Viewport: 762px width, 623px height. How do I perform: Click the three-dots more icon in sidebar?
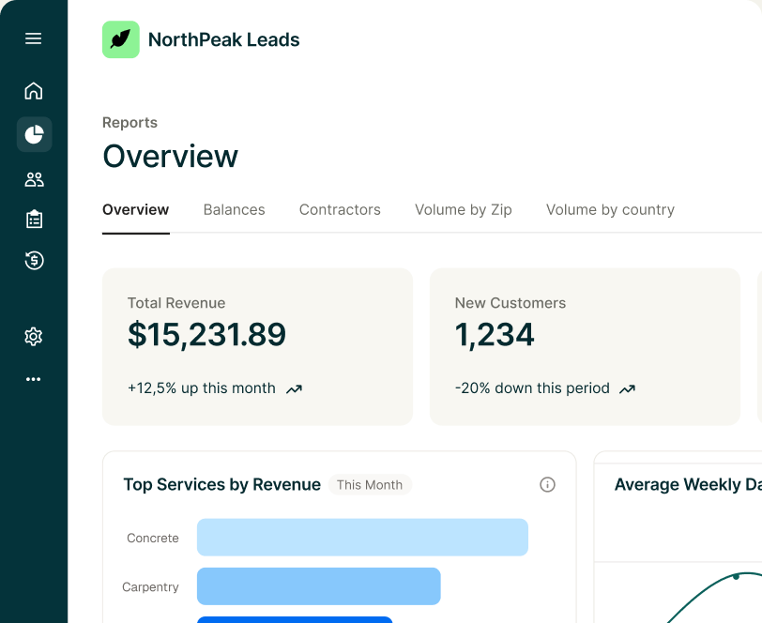click(x=34, y=379)
